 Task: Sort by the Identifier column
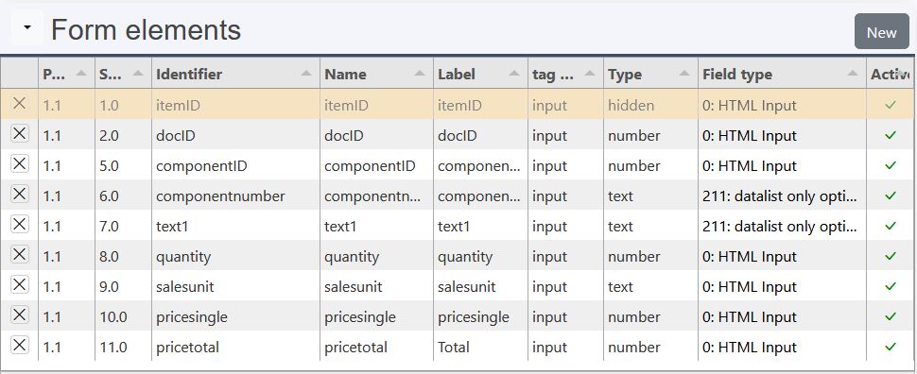click(x=235, y=75)
